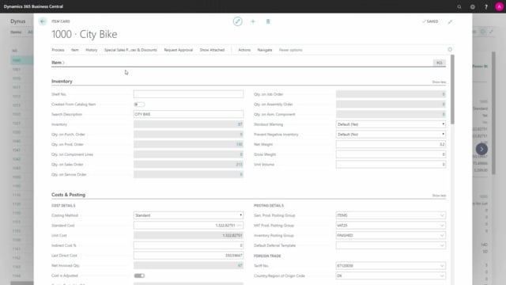Click Show less in Inventory section
Screen dimensions: 506x285
click(x=439, y=82)
